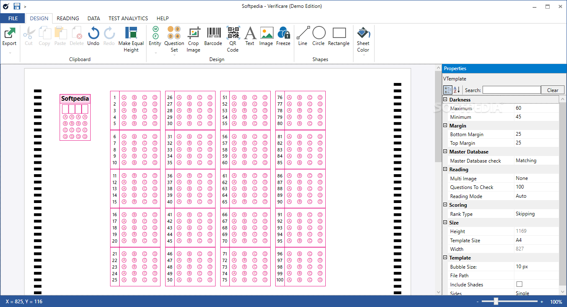Open the TEST ANALYTICS tab
This screenshot has width=567, height=307.
click(x=128, y=18)
